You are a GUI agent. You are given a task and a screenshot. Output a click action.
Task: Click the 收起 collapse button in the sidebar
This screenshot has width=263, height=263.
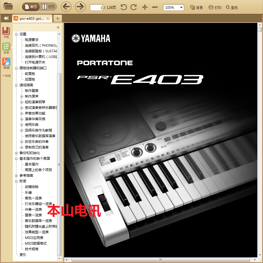click(7, 76)
